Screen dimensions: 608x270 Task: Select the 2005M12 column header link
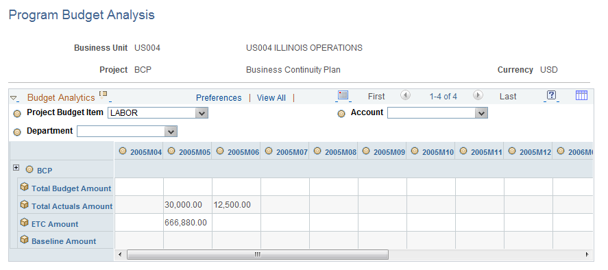(x=535, y=152)
